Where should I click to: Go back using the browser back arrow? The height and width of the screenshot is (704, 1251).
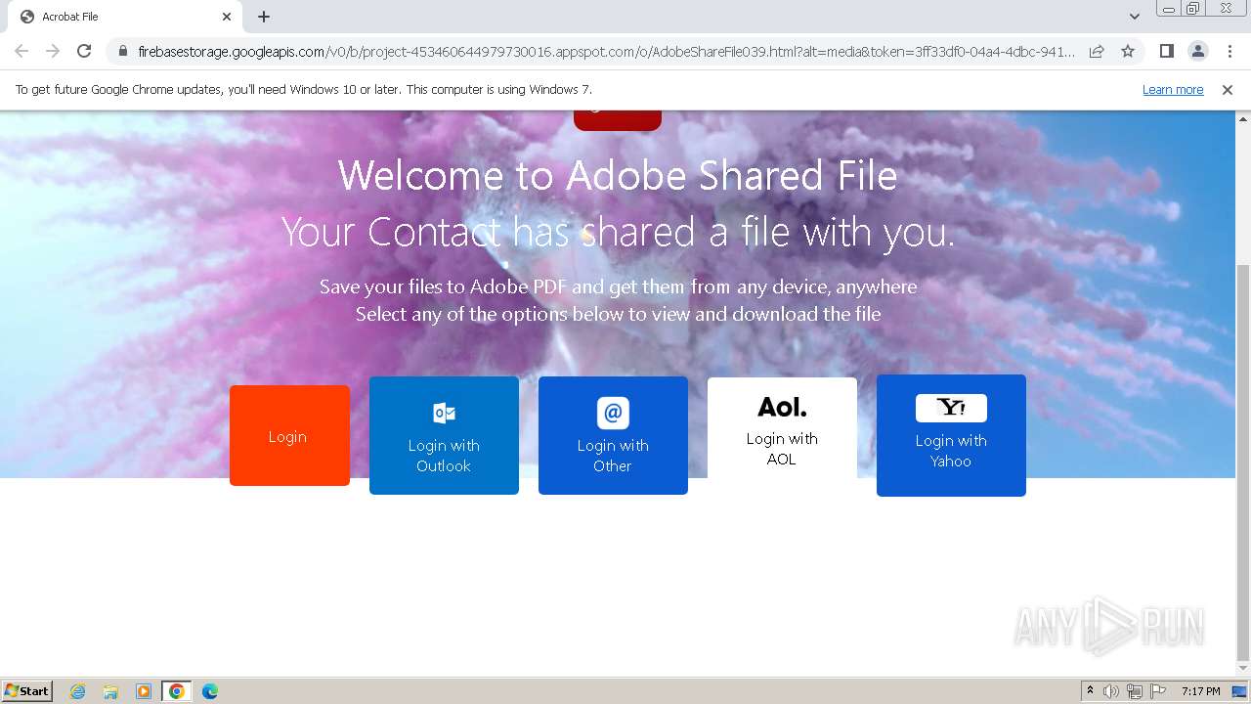pos(22,51)
